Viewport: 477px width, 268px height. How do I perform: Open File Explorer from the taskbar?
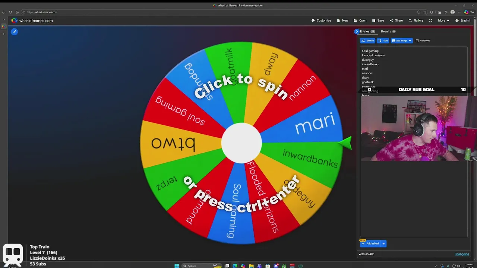coord(251,266)
